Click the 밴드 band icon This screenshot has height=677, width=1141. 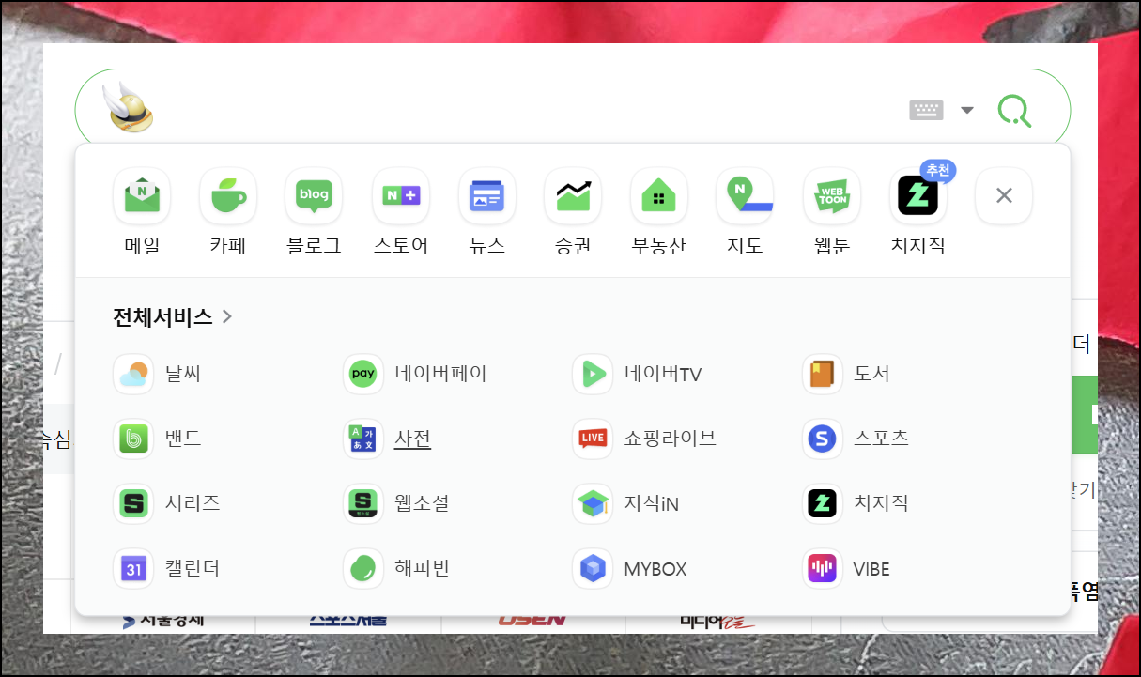(133, 439)
